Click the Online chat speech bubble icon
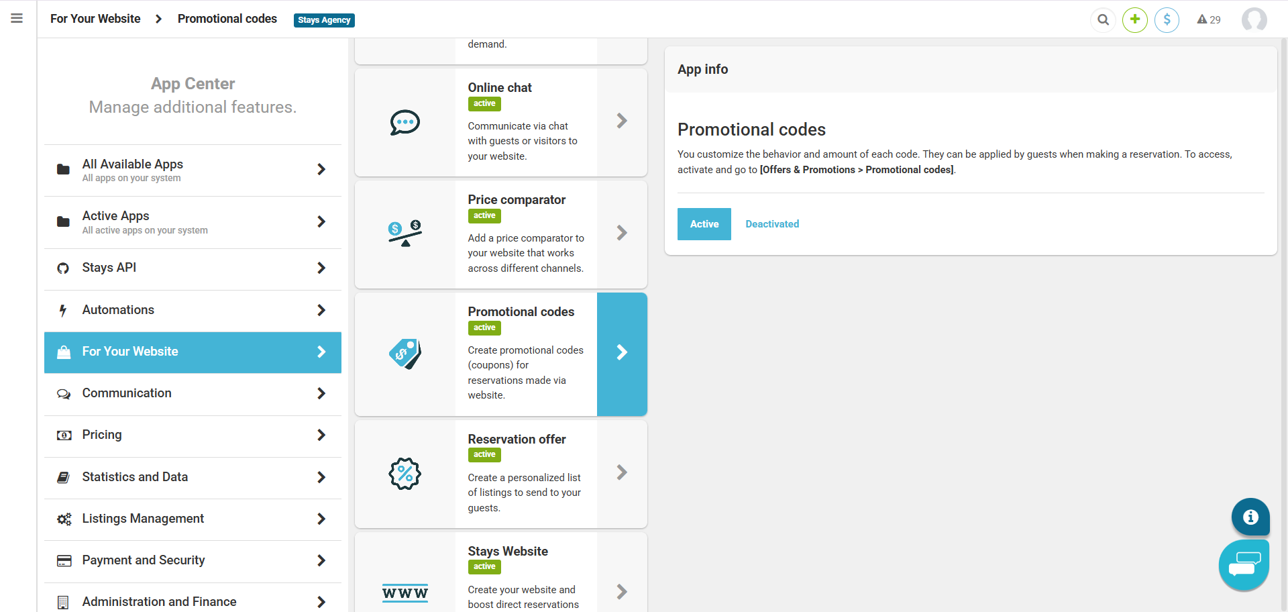 [405, 123]
